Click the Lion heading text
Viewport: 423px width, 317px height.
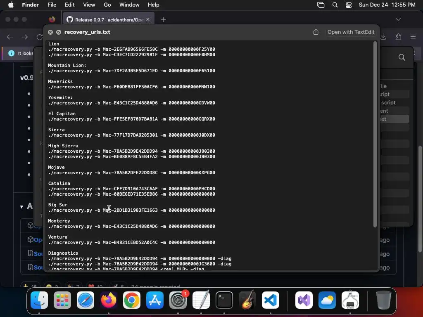point(54,44)
